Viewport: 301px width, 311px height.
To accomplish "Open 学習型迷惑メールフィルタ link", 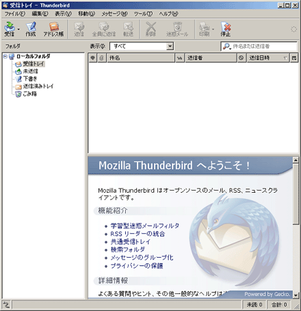I will (x=145, y=226).
